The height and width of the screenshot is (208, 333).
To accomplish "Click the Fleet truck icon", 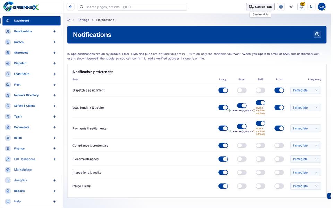I will click(x=8, y=85).
